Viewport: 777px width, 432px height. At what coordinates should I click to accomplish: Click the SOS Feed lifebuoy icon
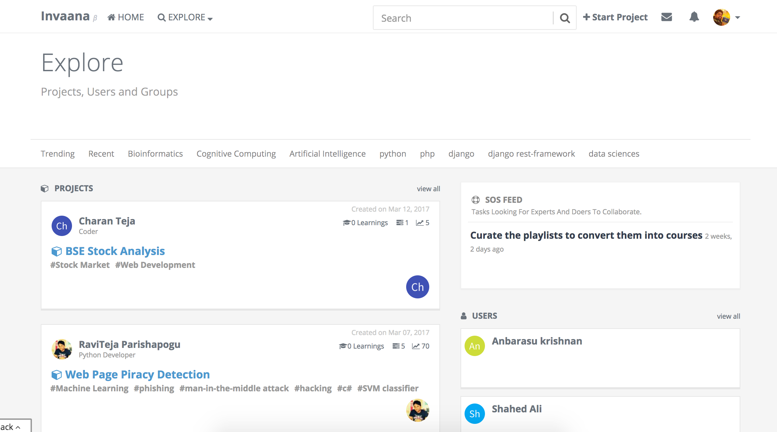[x=475, y=200]
